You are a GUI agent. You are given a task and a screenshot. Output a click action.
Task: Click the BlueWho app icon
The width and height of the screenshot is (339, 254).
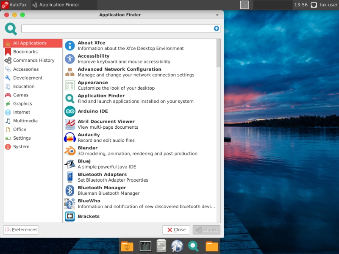tap(69, 204)
